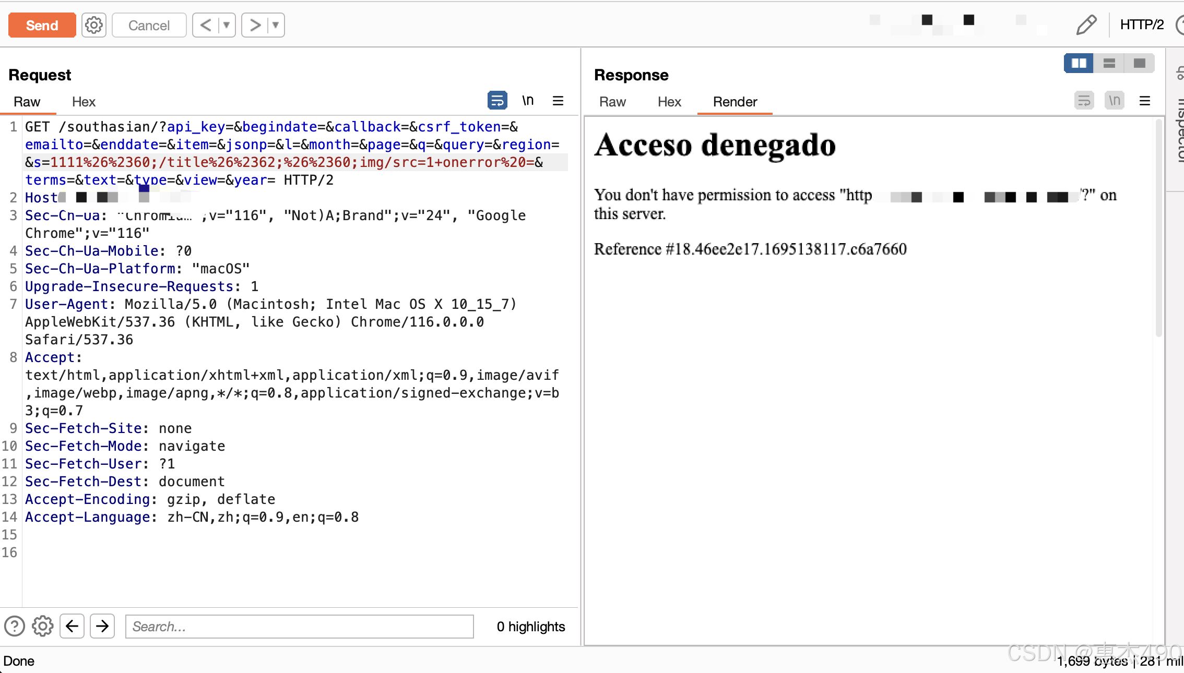Viewport: 1184px width, 673px height.
Task: Select top-bottom stacked layout view
Action: click(1109, 64)
